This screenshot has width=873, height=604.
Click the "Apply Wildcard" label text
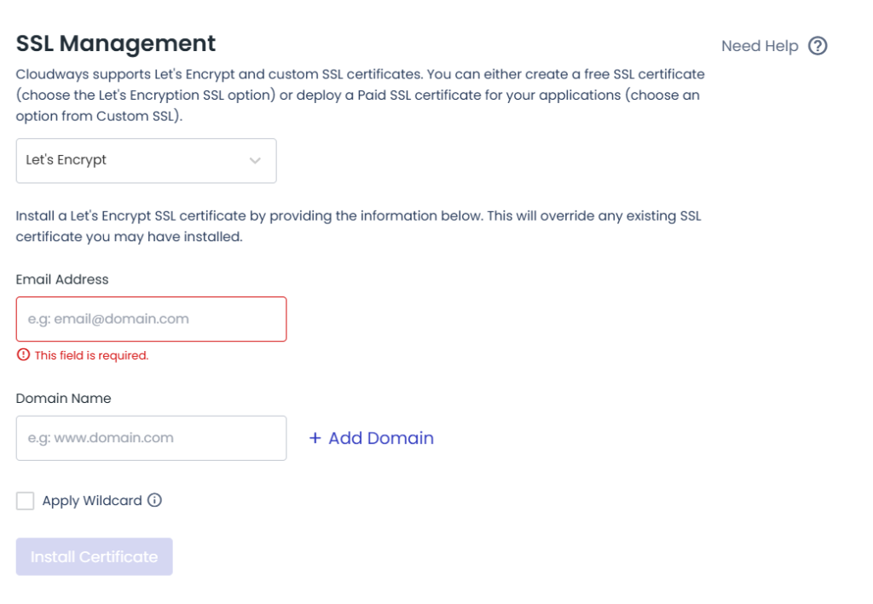pyautogui.click(x=92, y=501)
